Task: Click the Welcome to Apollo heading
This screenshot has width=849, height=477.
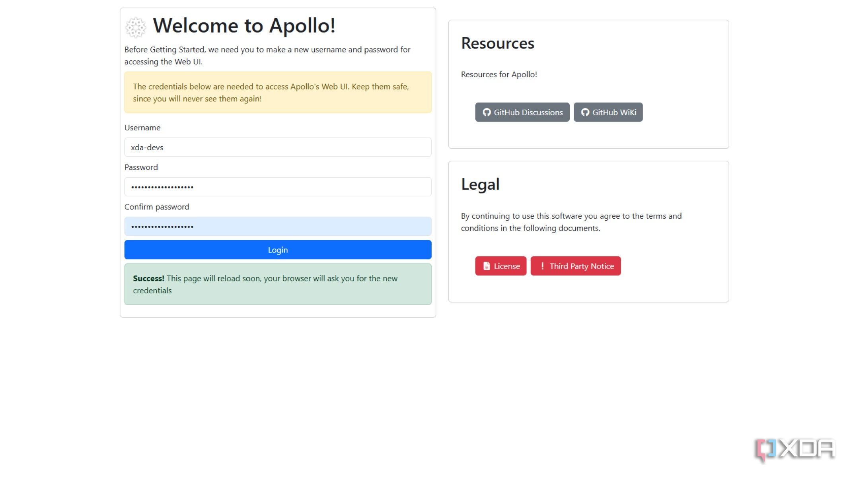Action: [x=244, y=26]
